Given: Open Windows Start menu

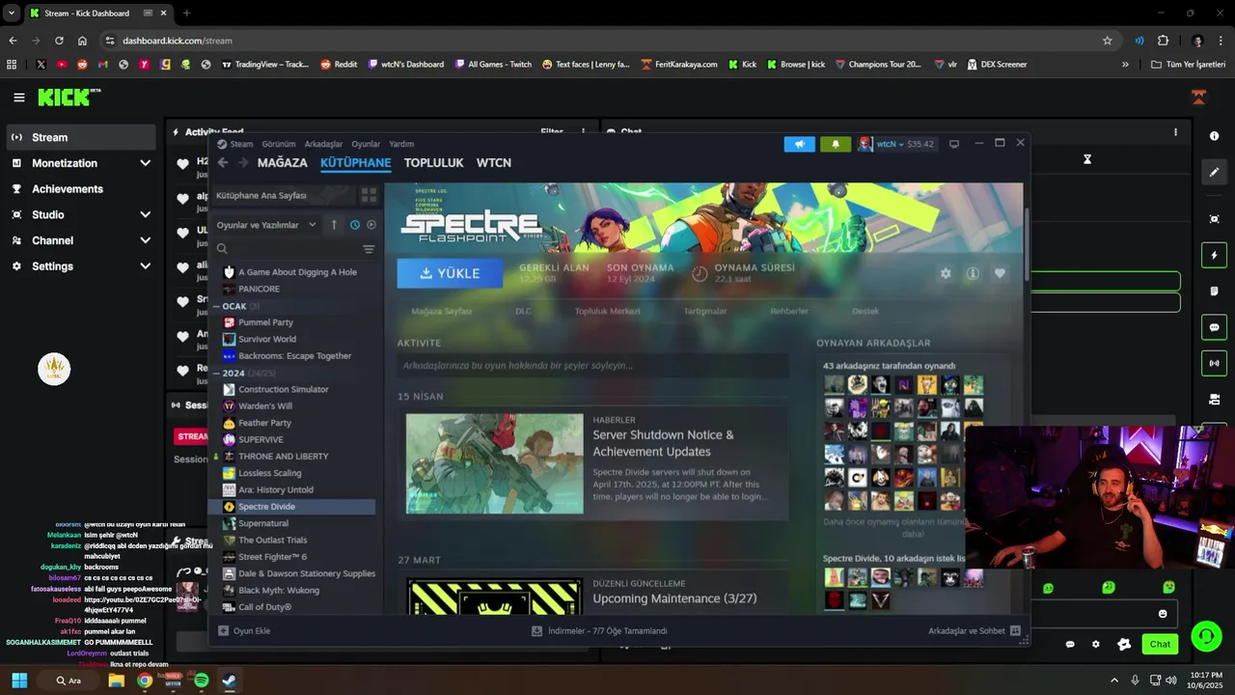Looking at the screenshot, I should [19, 681].
